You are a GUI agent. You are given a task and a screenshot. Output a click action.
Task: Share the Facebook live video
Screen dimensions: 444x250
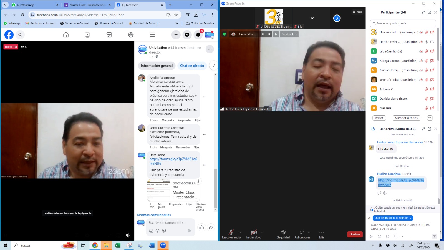[211, 227]
